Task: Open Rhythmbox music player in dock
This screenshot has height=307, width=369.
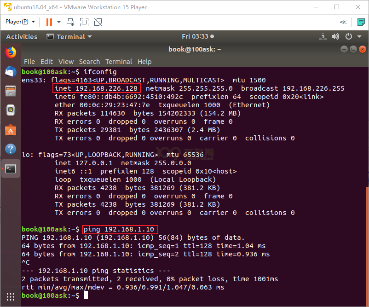Action: click(x=11, y=110)
